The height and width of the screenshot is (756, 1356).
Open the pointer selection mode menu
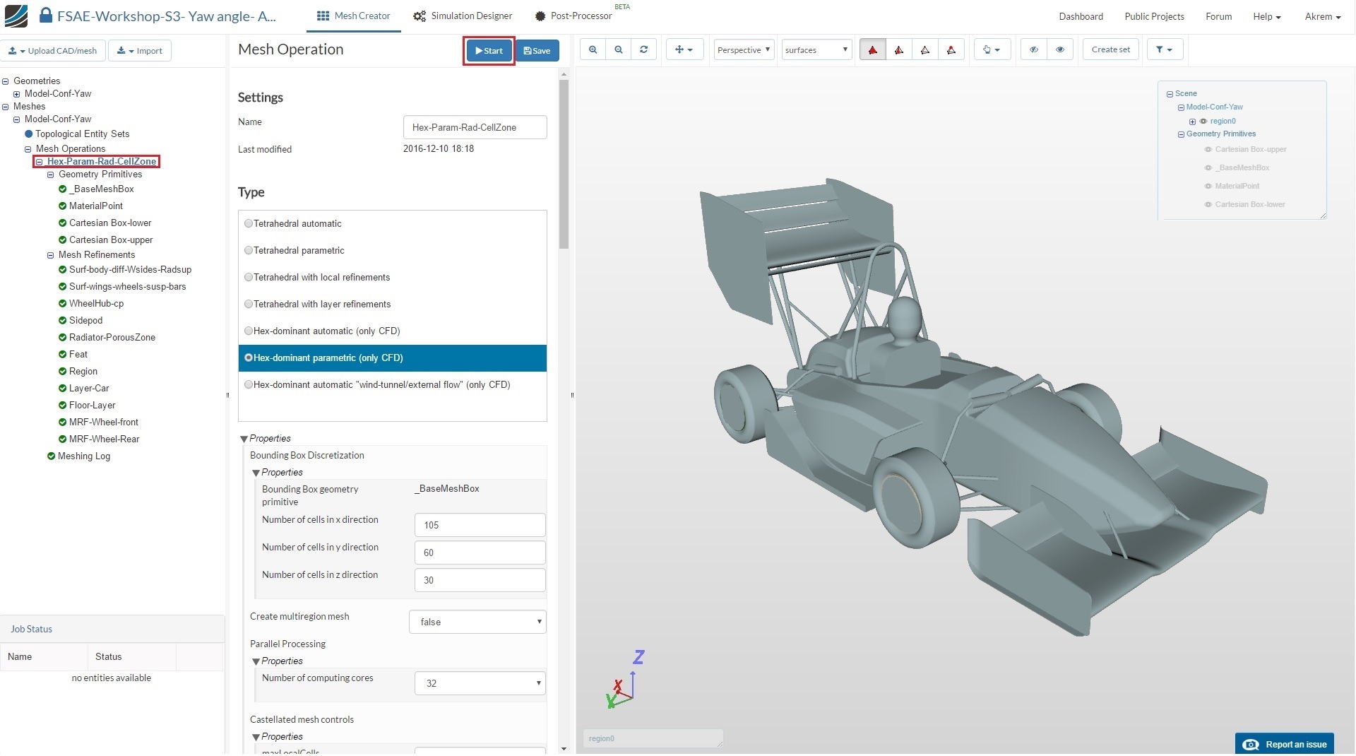992,49
